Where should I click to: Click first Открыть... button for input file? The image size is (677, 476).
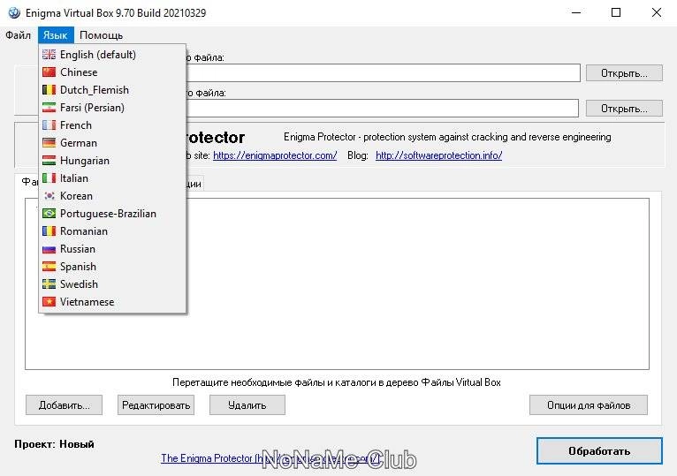coord(624,73)
